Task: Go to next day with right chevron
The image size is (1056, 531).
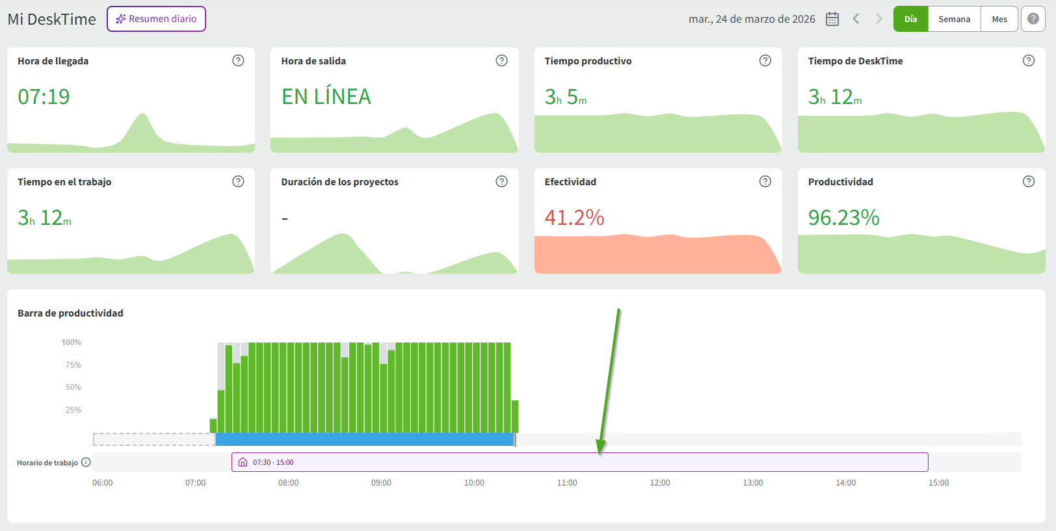Action: (878, 19)
